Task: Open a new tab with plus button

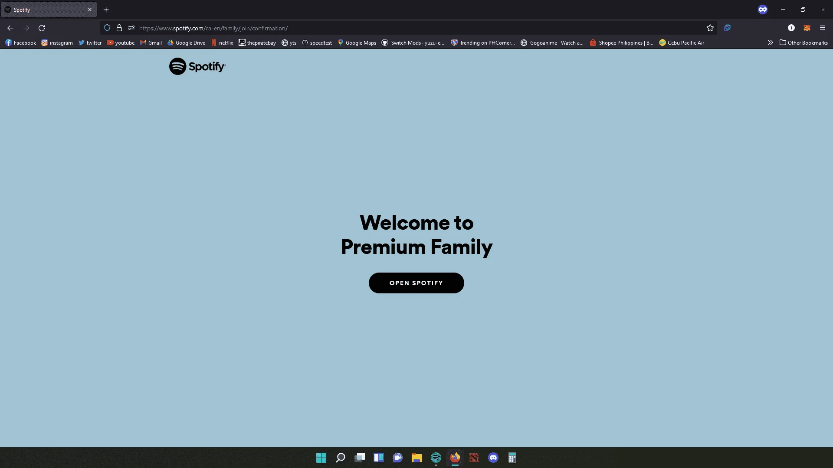Action: tap(106, 10)
